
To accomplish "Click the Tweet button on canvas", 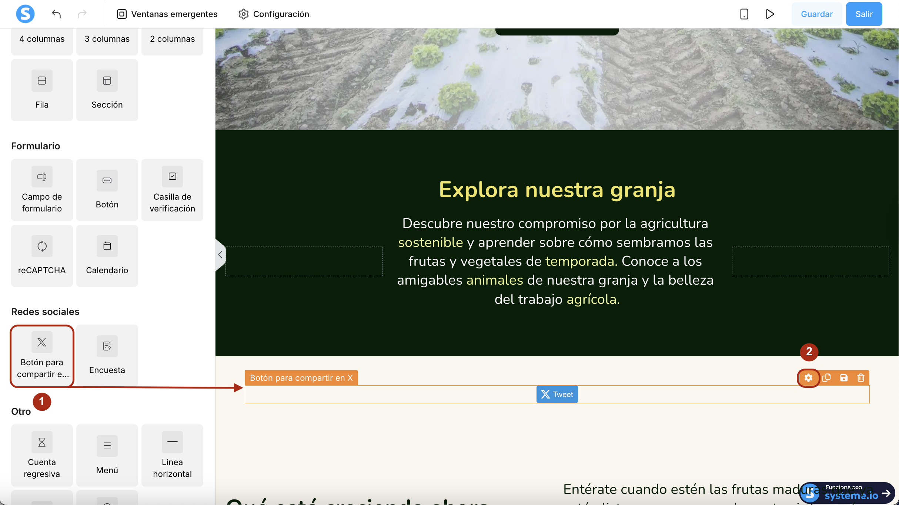I will tap(557, 394).
